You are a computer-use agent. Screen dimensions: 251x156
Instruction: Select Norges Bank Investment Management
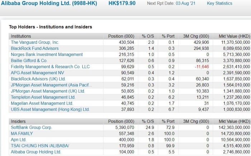[47, 55]
